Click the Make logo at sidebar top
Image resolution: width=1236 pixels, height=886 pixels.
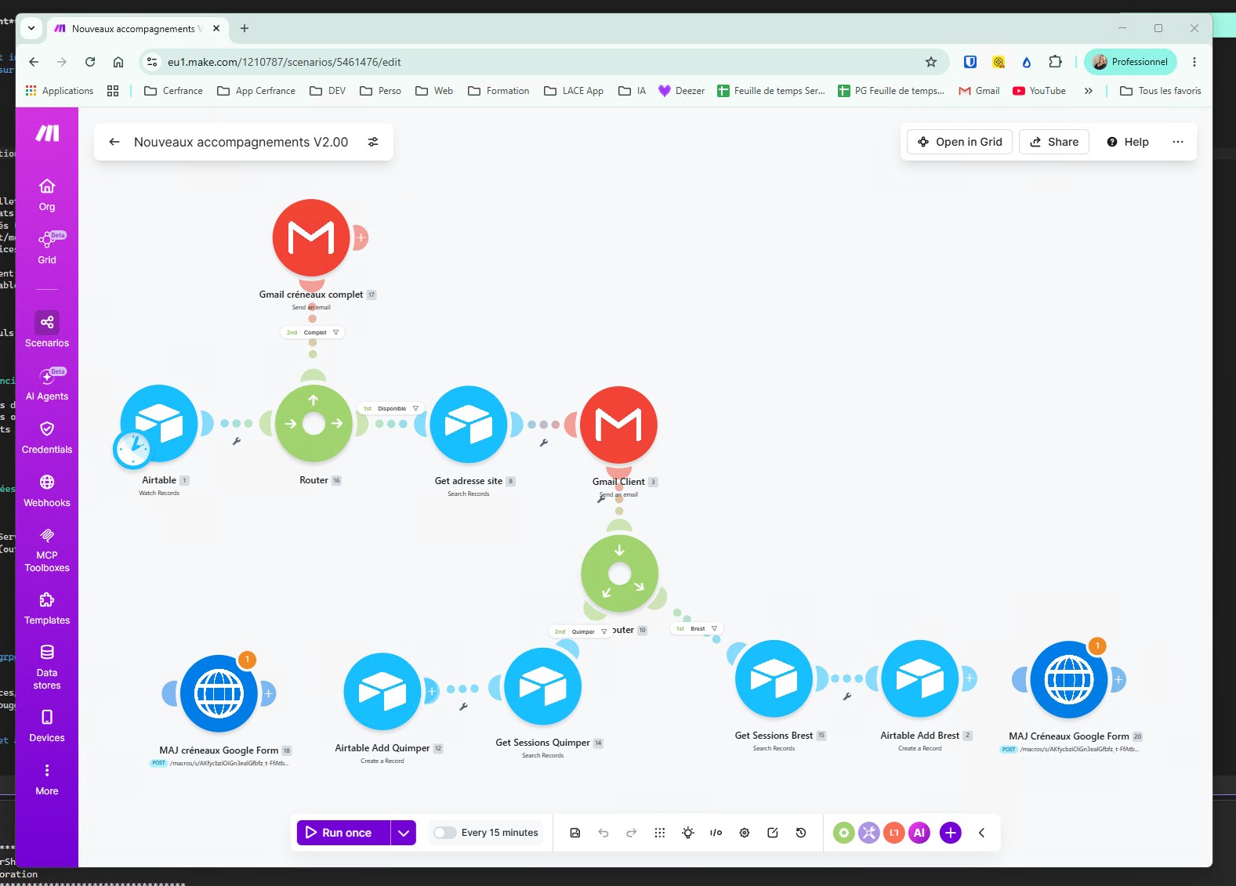[47, 133]
